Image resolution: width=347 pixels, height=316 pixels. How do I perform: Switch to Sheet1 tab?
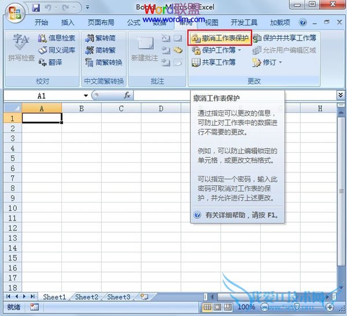point(54,297)
